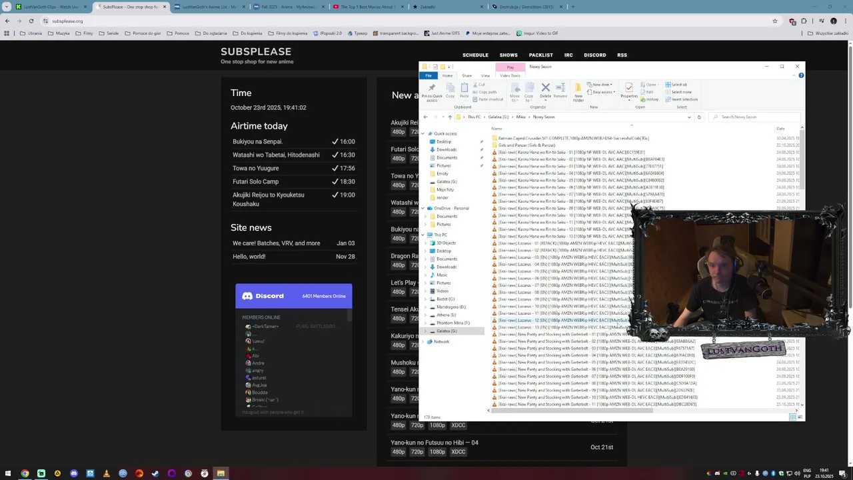Screen dimensions: 853x480
Task: Collapse Quick access in Explorer tree
Action: tap(423, 133)
